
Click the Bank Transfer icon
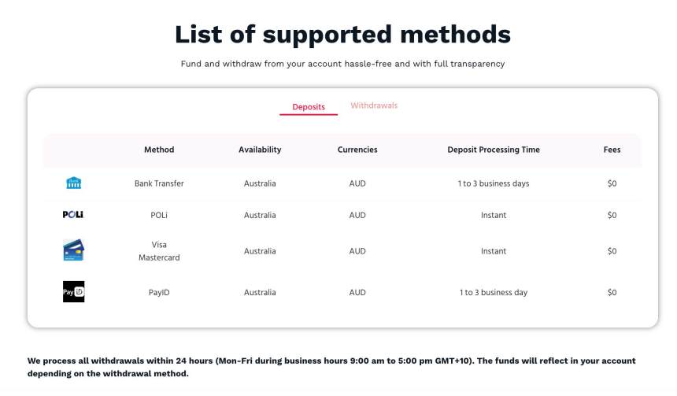[73, 183]
